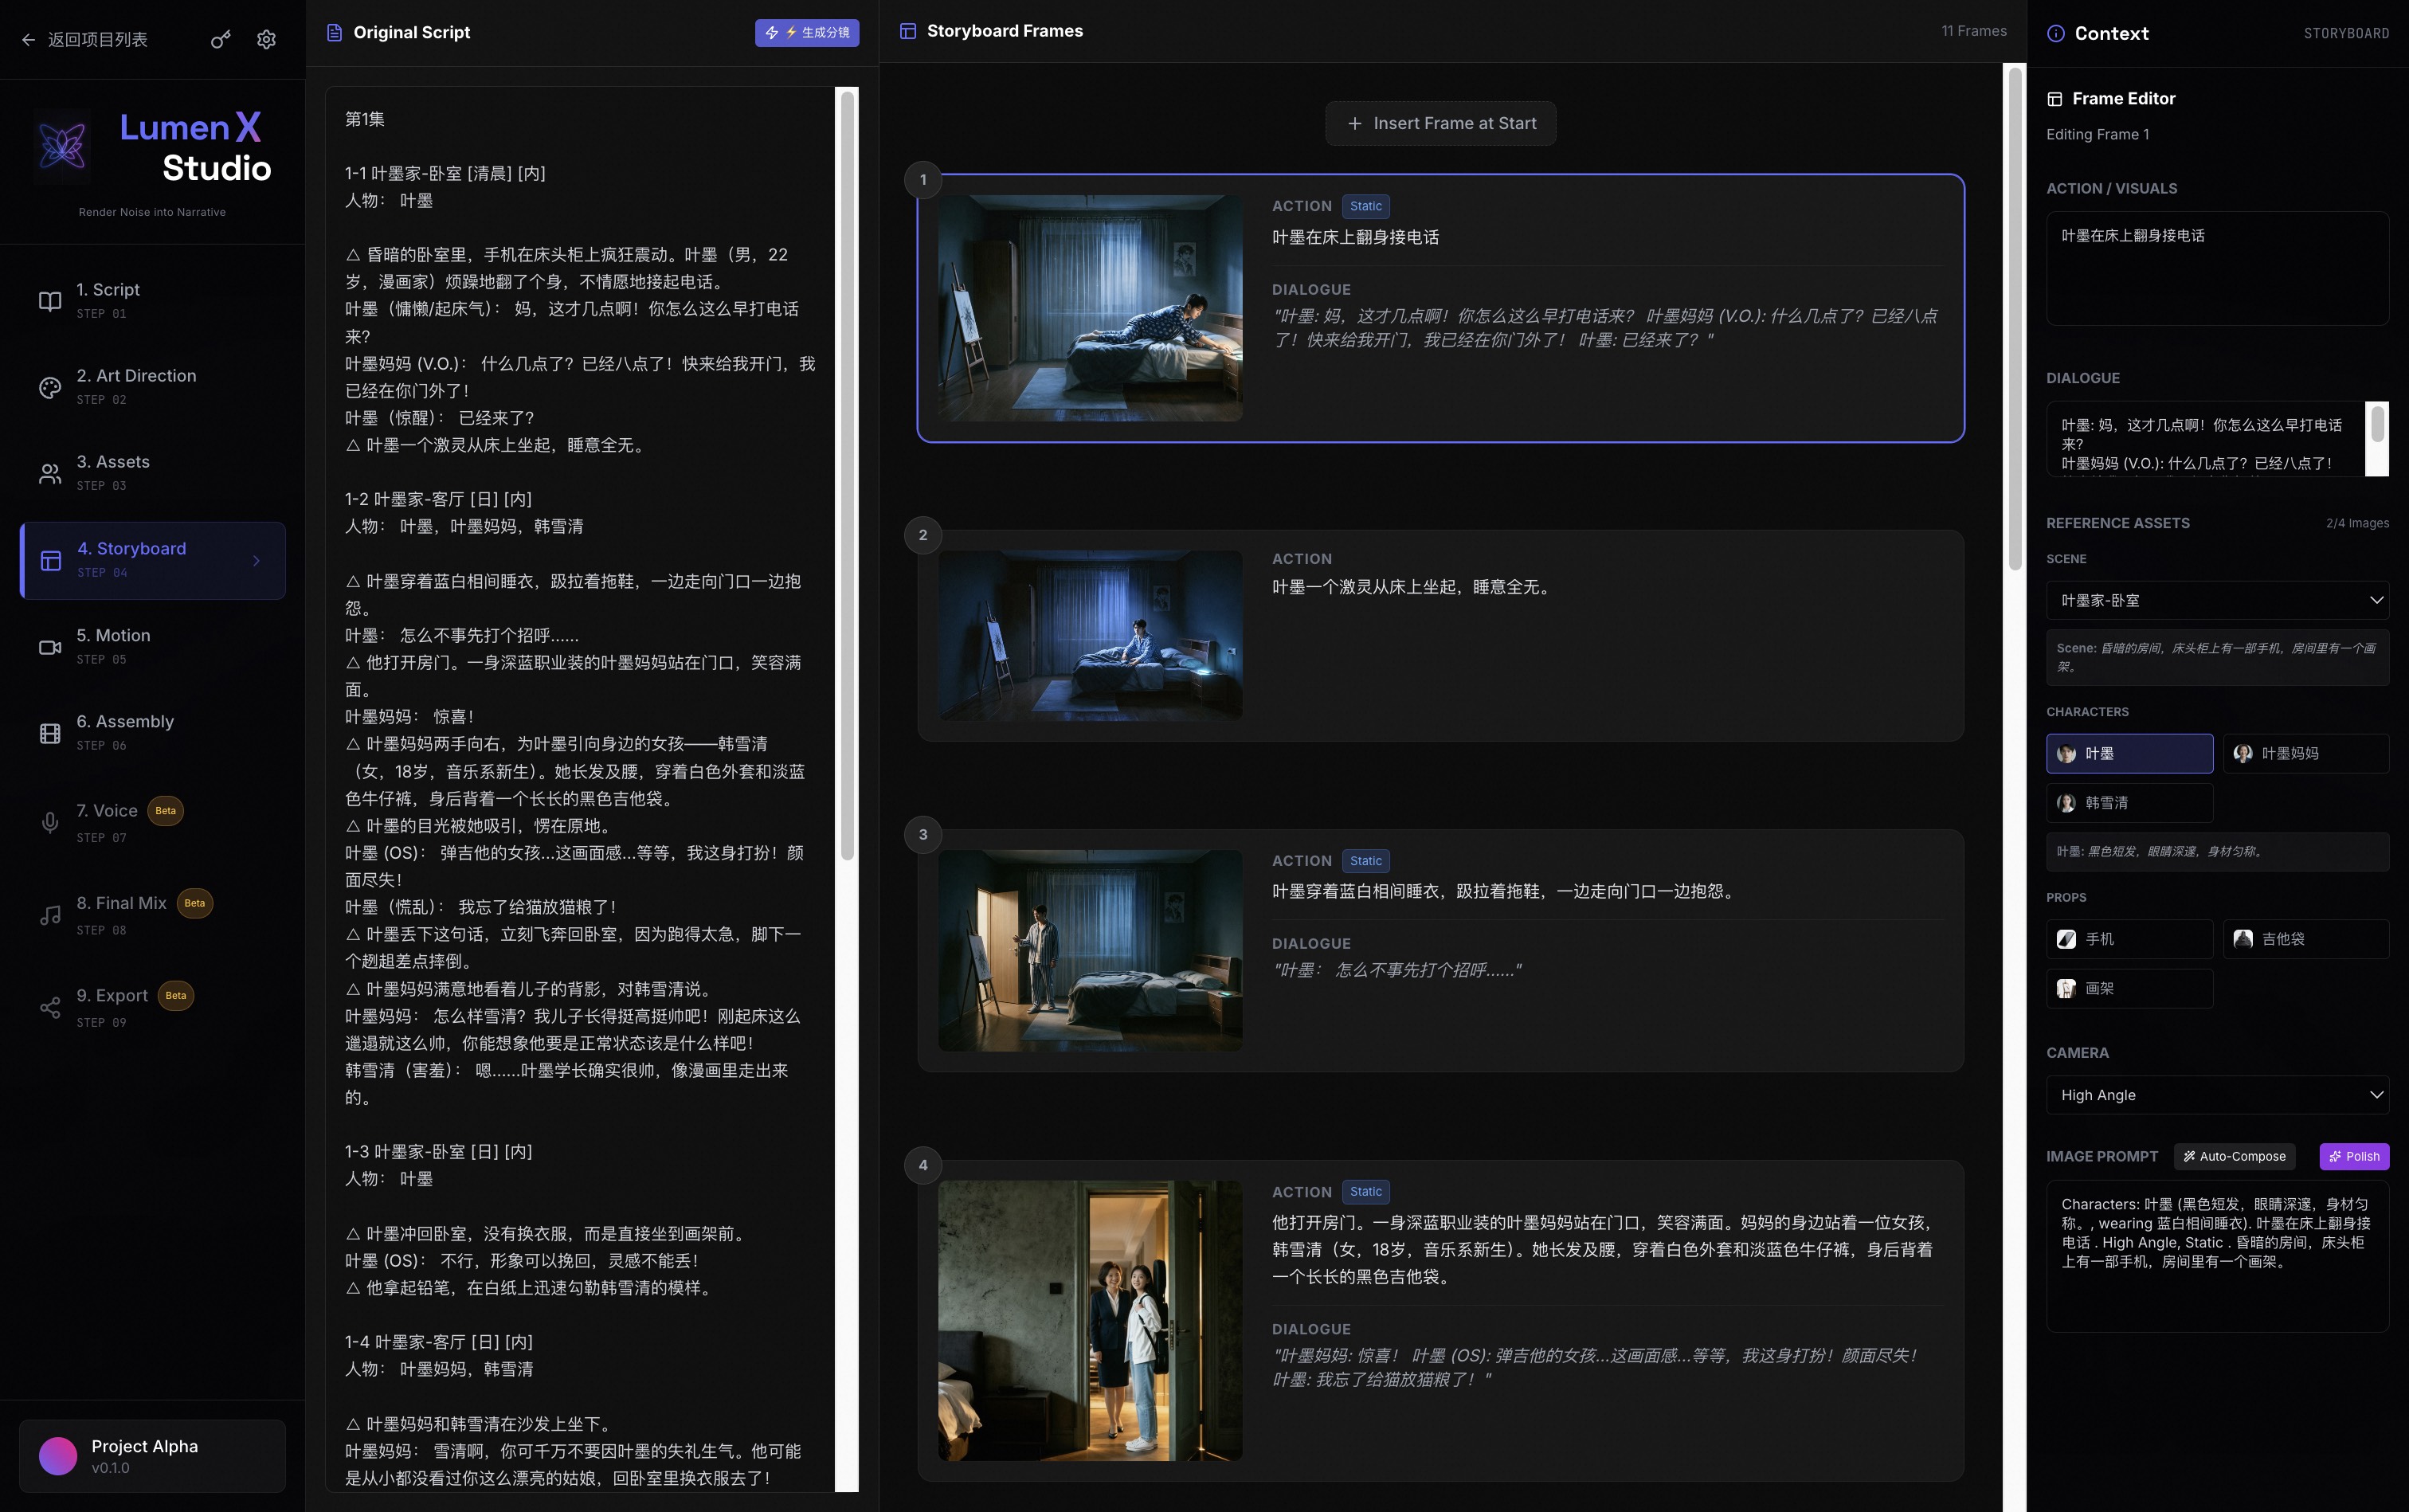
Task: Click the Original Script document icon
Action: coord(334,32)
